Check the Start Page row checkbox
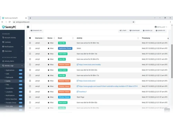Viewport: 173px width, 130px height. tap(30, 97)
